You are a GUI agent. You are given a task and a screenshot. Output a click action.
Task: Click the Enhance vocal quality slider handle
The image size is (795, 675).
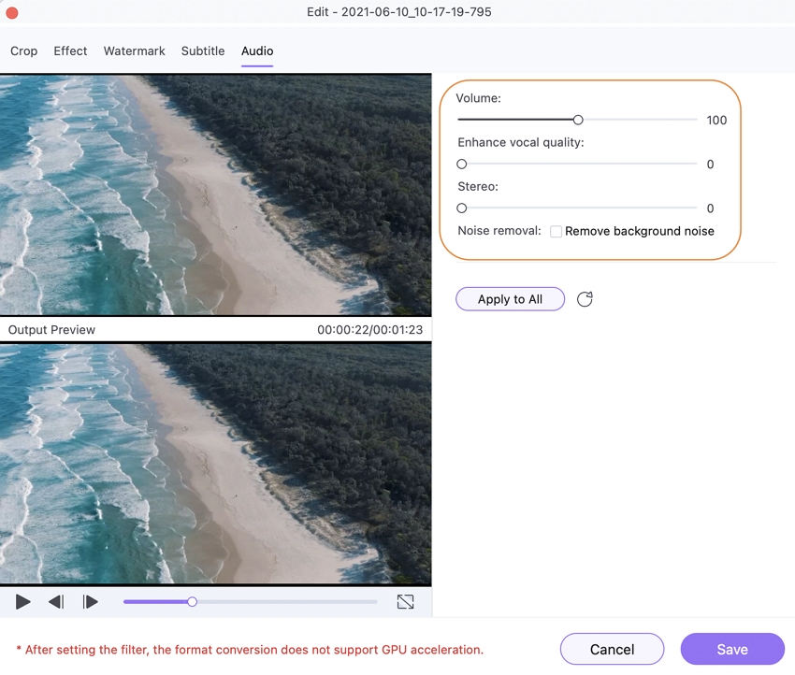tap(462, 165)
